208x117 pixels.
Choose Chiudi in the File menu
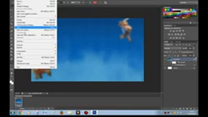coord(35,20)
